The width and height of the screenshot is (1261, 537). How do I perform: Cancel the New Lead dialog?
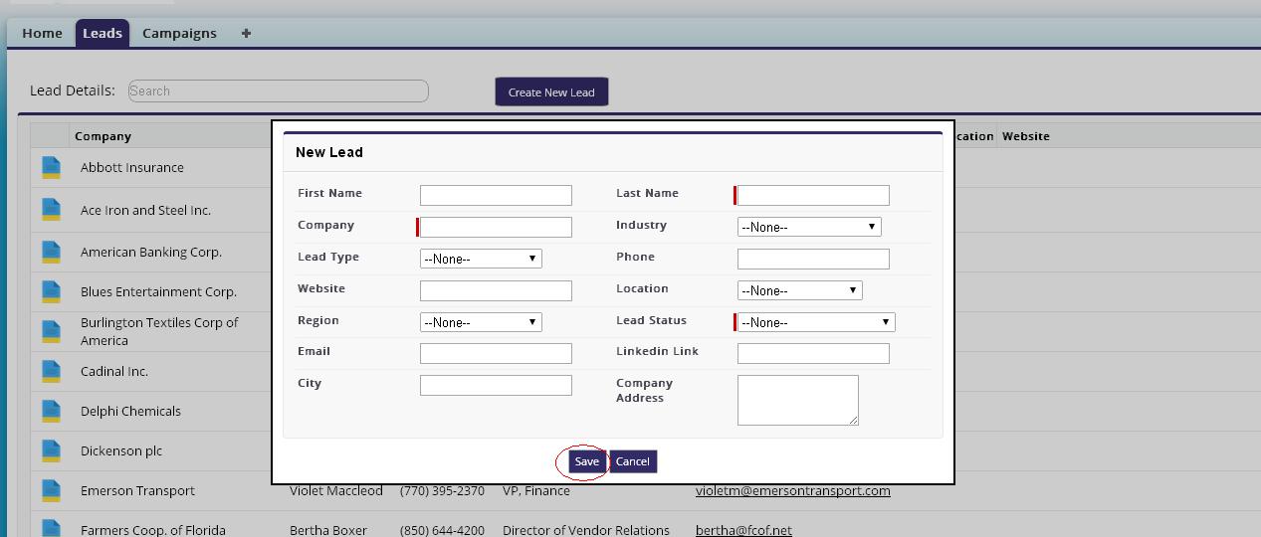point(633,461)
